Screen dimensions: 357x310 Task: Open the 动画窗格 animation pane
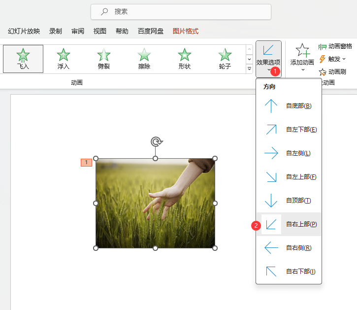tap(335, 46)
